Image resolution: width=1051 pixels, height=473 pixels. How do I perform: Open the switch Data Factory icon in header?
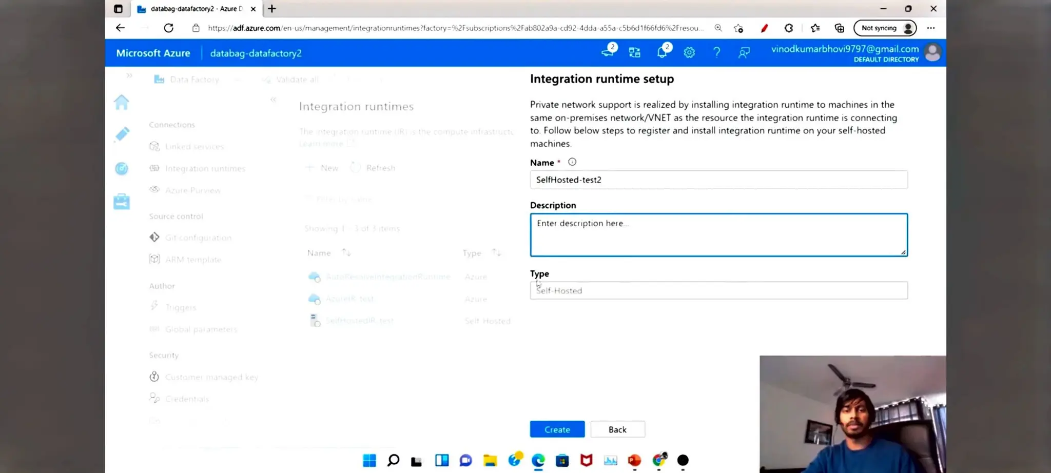coord(635,52)
